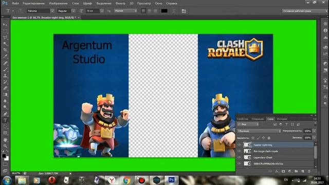
Task: Open the Слои menu
Action: tap(76, 4)
